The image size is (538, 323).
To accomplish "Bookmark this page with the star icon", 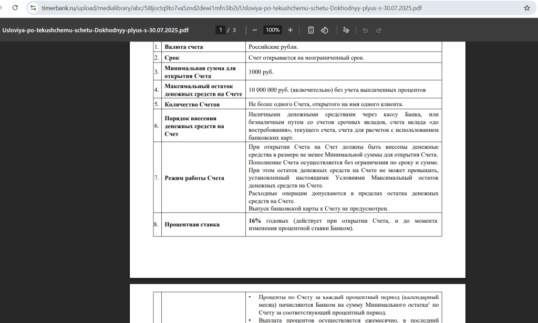I will [526, 8].
